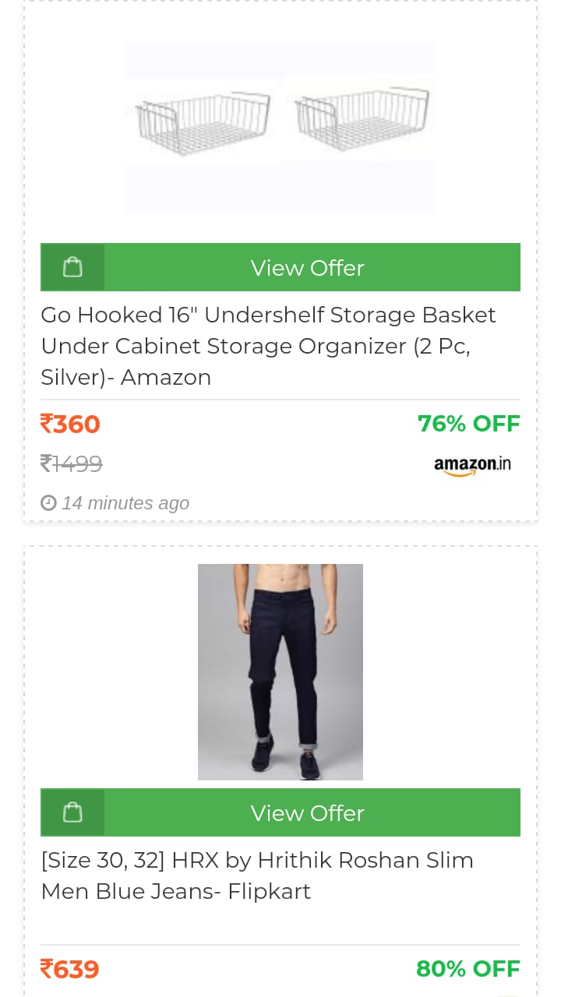Select the ₹639 price label
561x997 pixels.
pyautogui.click(x=69, y=969)
